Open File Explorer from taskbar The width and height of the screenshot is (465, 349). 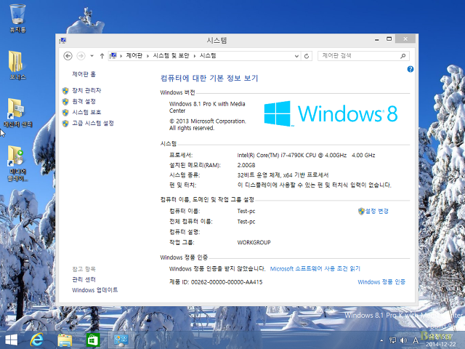click(x=65, y=340)
